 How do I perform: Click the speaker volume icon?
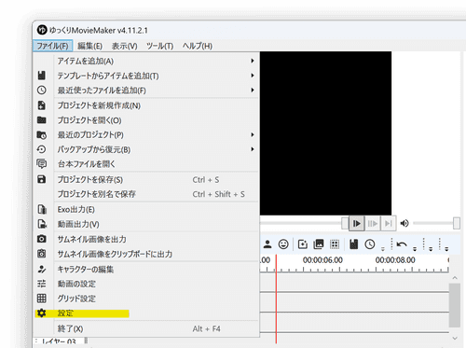point(404,223)
